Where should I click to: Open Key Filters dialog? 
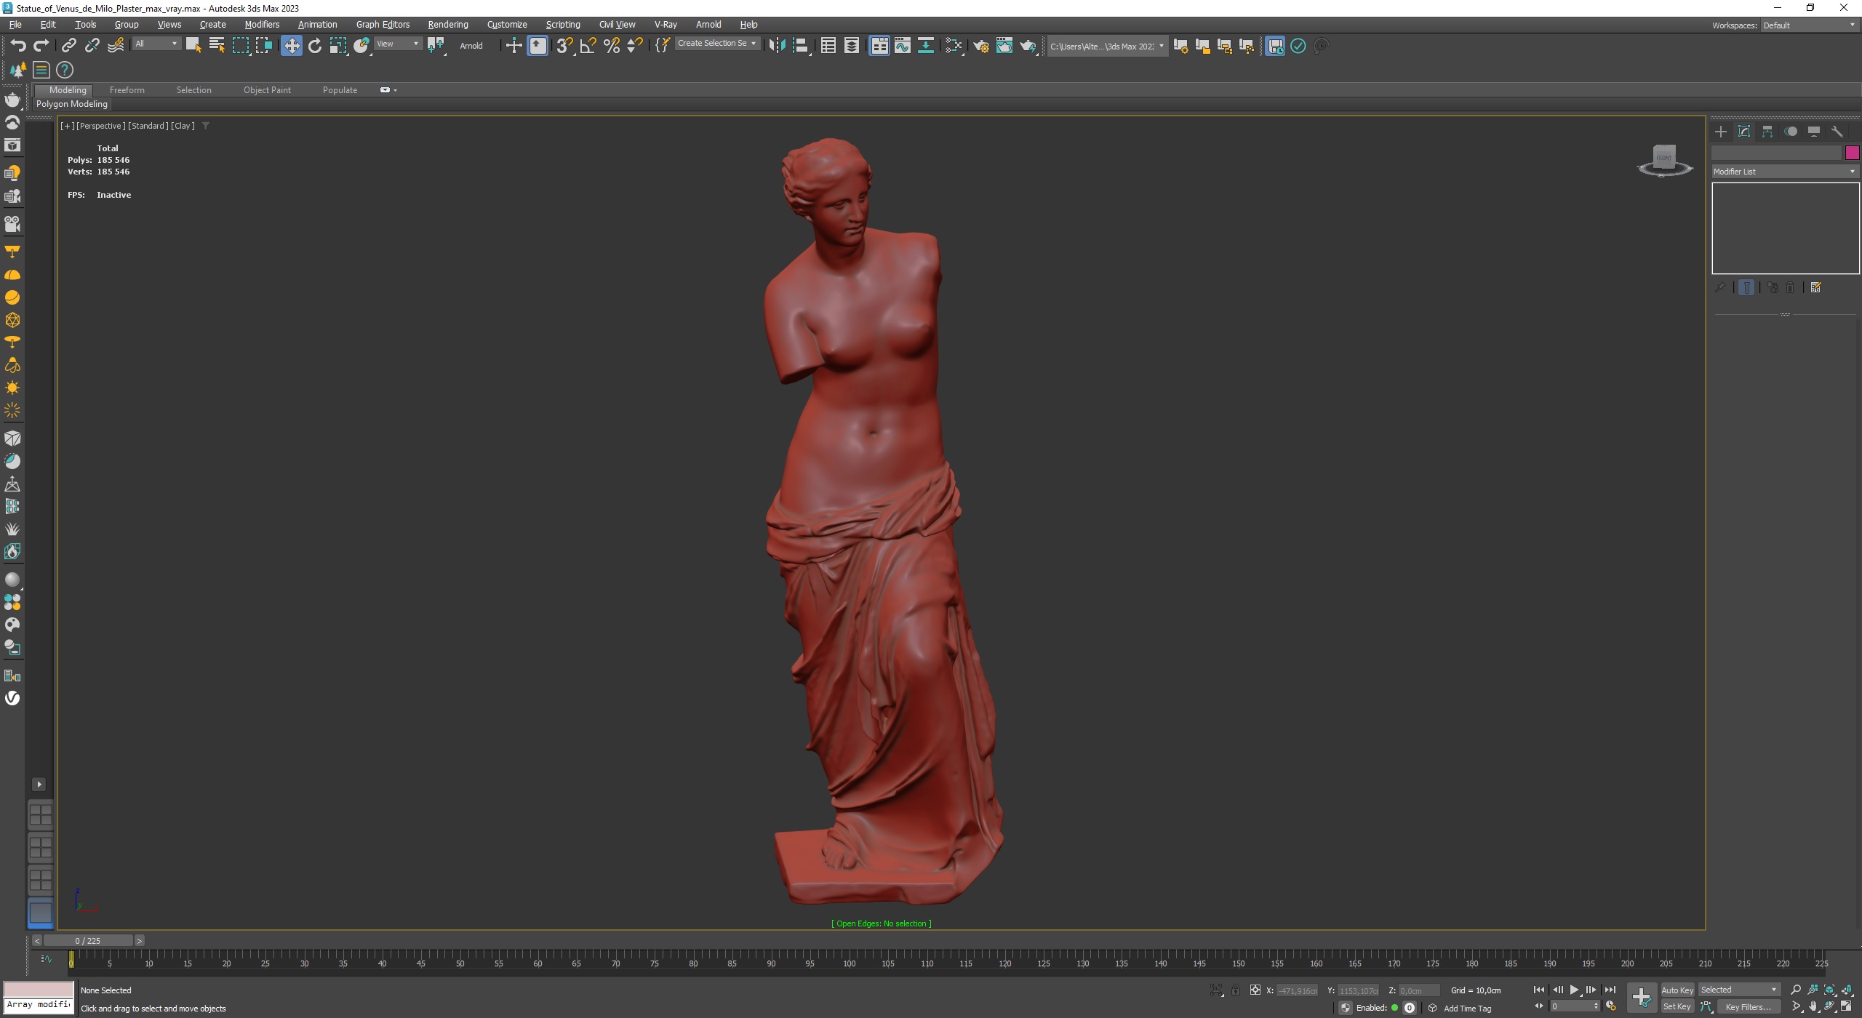(x=1748, y=1007)
